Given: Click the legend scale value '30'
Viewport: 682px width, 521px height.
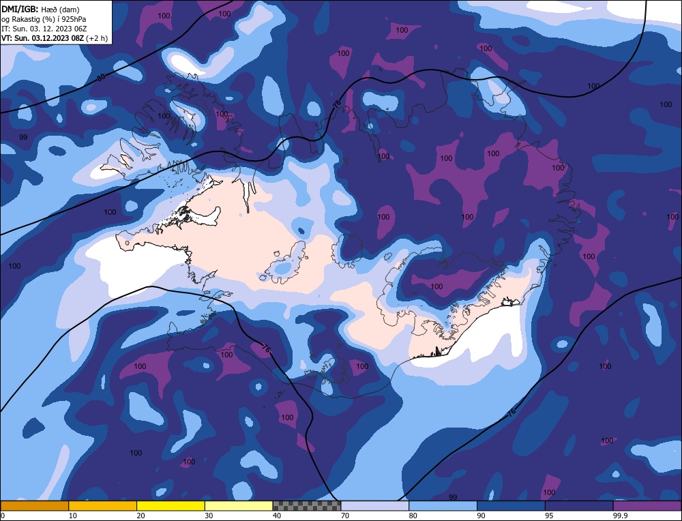Looking at the screenshot, I should (x=209, y=516).
